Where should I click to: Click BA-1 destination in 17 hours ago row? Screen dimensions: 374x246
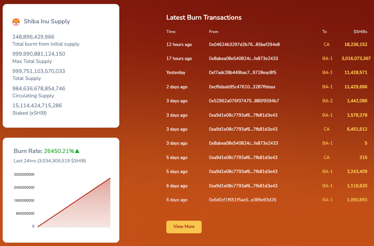pyautogui.click(x=327, y=58)
